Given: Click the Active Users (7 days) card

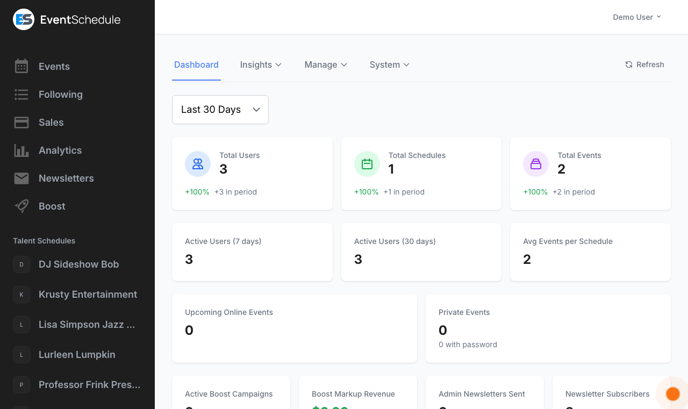Looking at the screenshot, I should [252, 252].
